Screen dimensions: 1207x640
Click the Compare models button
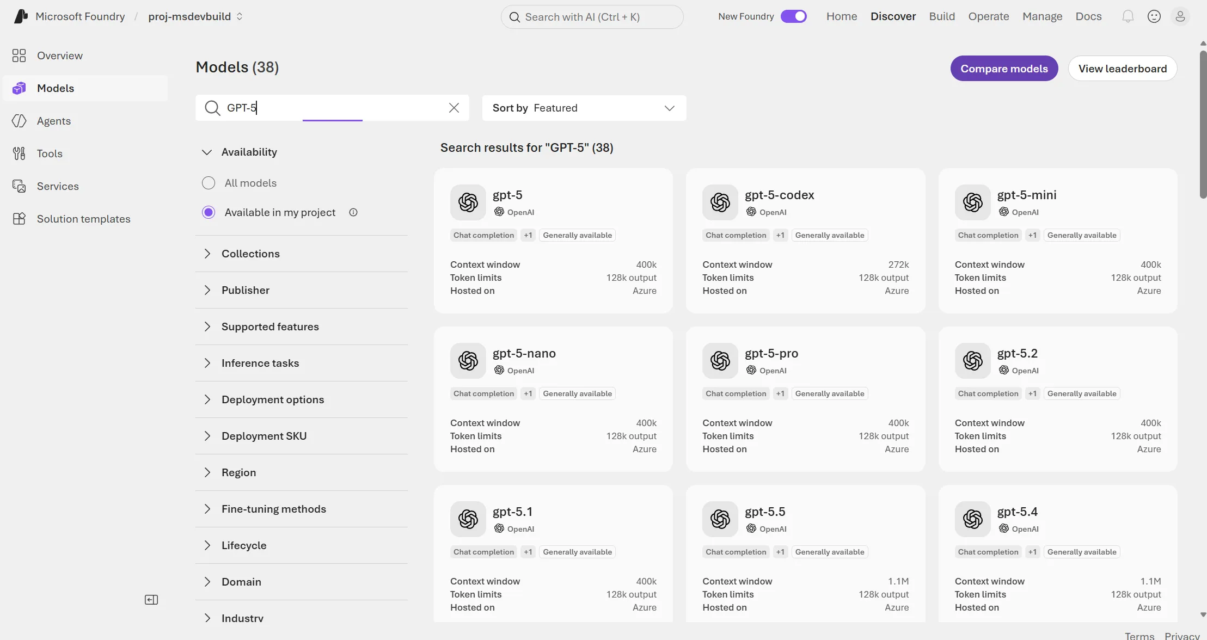[x=1004, y=69]
